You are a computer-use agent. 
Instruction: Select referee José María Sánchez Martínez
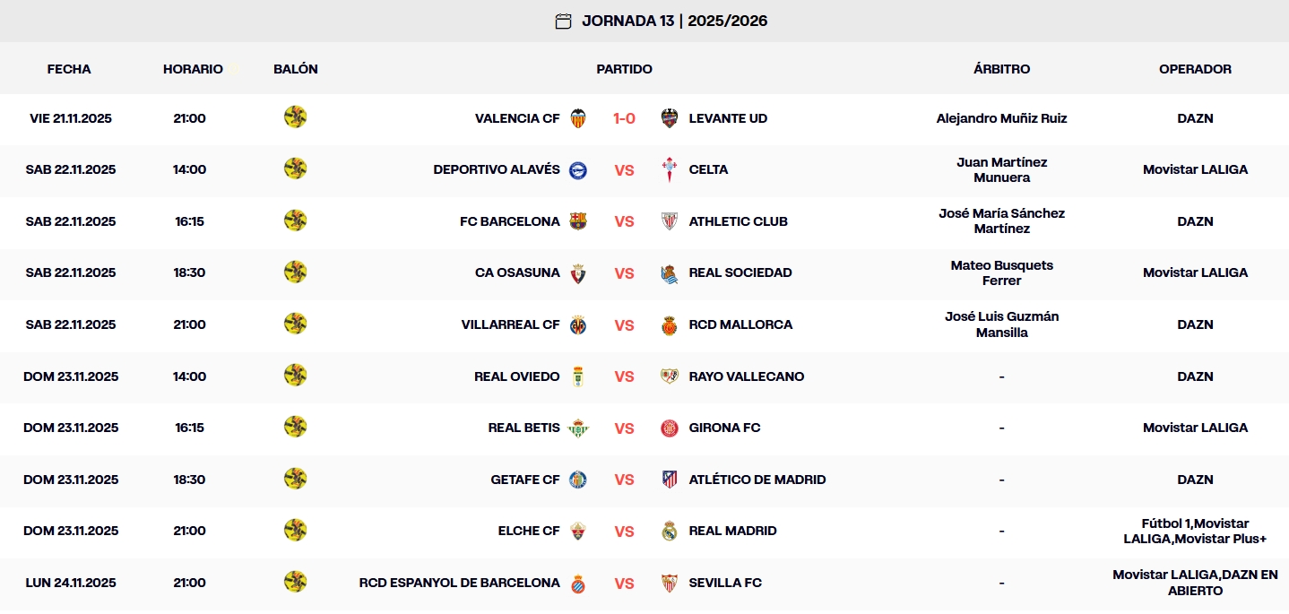pyautogui.click(x=1001, y=221)
